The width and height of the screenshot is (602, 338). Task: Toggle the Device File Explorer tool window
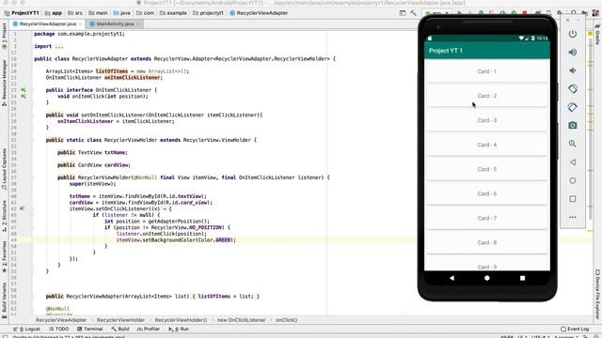pyautogui.click(x=597, y=294)
